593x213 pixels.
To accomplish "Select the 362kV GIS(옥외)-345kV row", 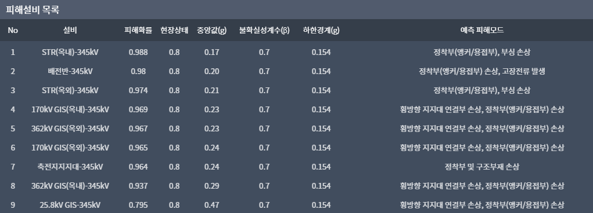I will pos(296,128).
